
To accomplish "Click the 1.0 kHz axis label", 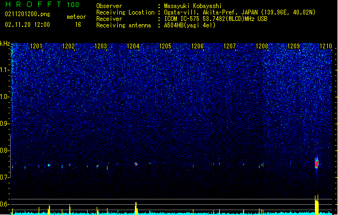I will 4,97.
